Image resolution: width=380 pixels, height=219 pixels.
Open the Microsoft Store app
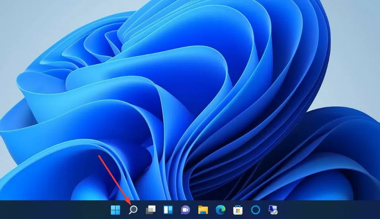click(238, 210)
